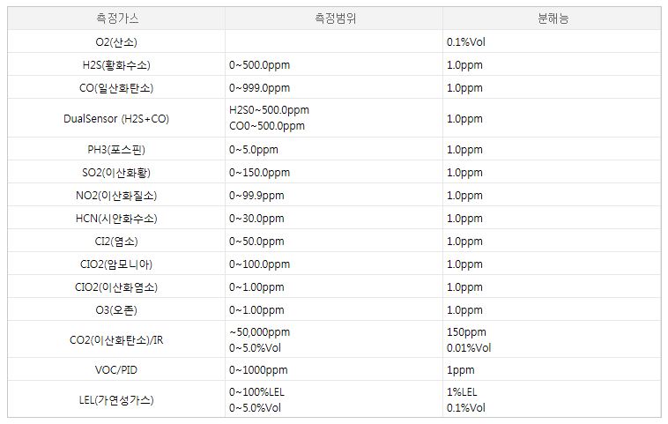The image size is (668, 424).
Task: Select the O2(산소) gas cell
Action: point(116,41)
